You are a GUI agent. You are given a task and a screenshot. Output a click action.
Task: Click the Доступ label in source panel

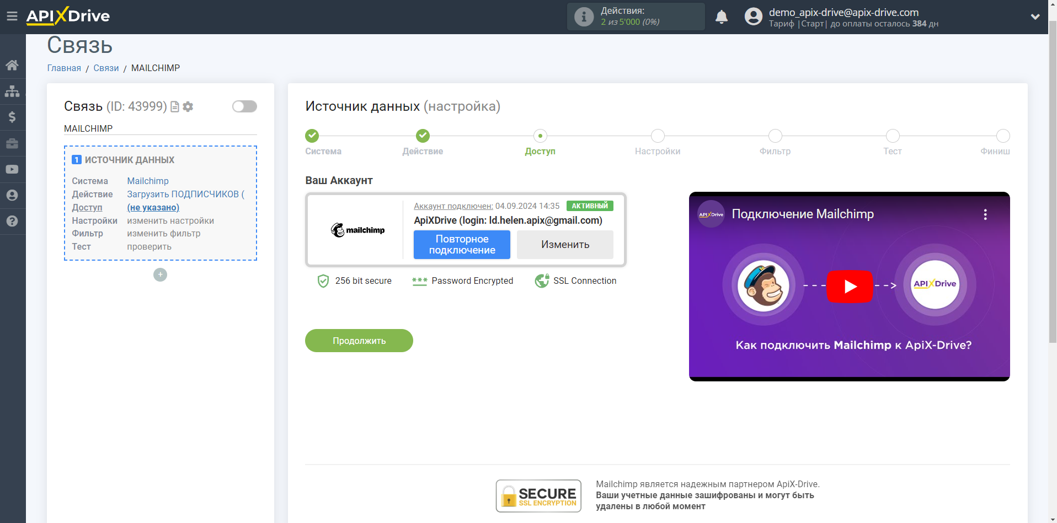(87, 207)
